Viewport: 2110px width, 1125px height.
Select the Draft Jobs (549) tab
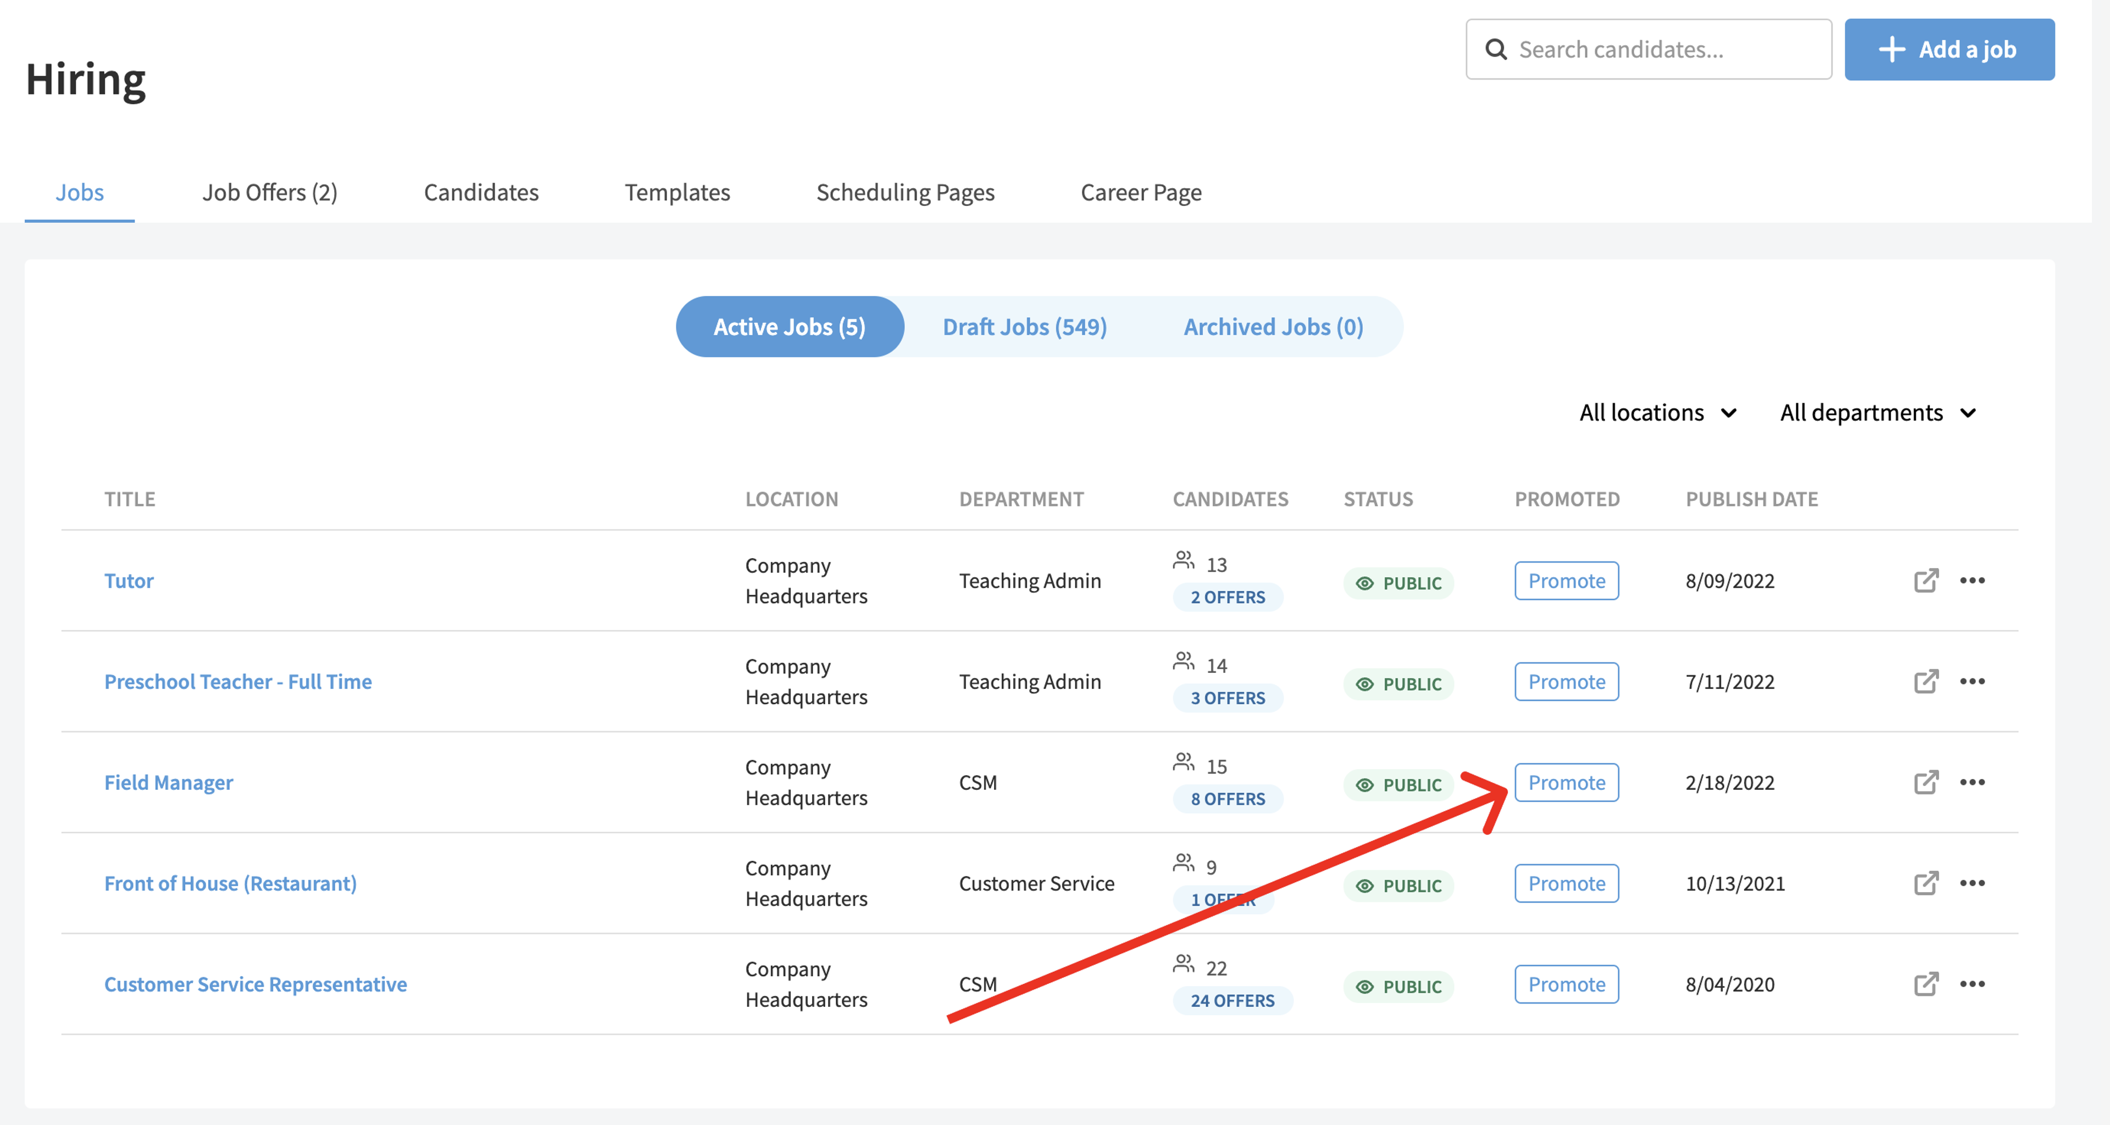pyautogui.click(x=1025, y=327)
